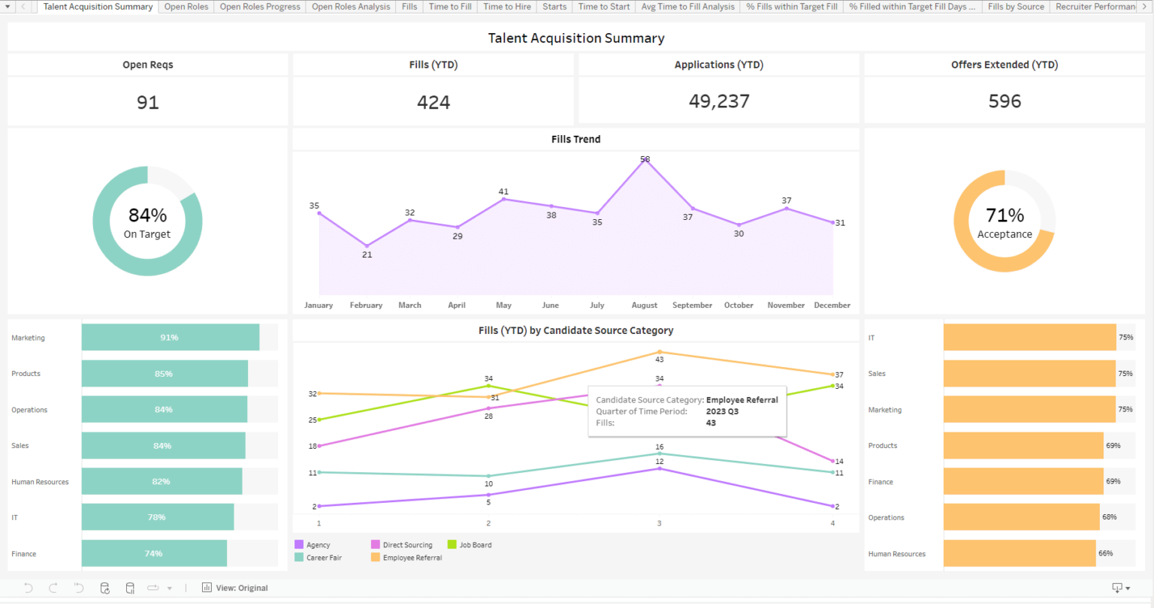This screenshot has height=608, width=1154.
Task: Click the Revert icon in the toolbar
Action: coord(78,588)
